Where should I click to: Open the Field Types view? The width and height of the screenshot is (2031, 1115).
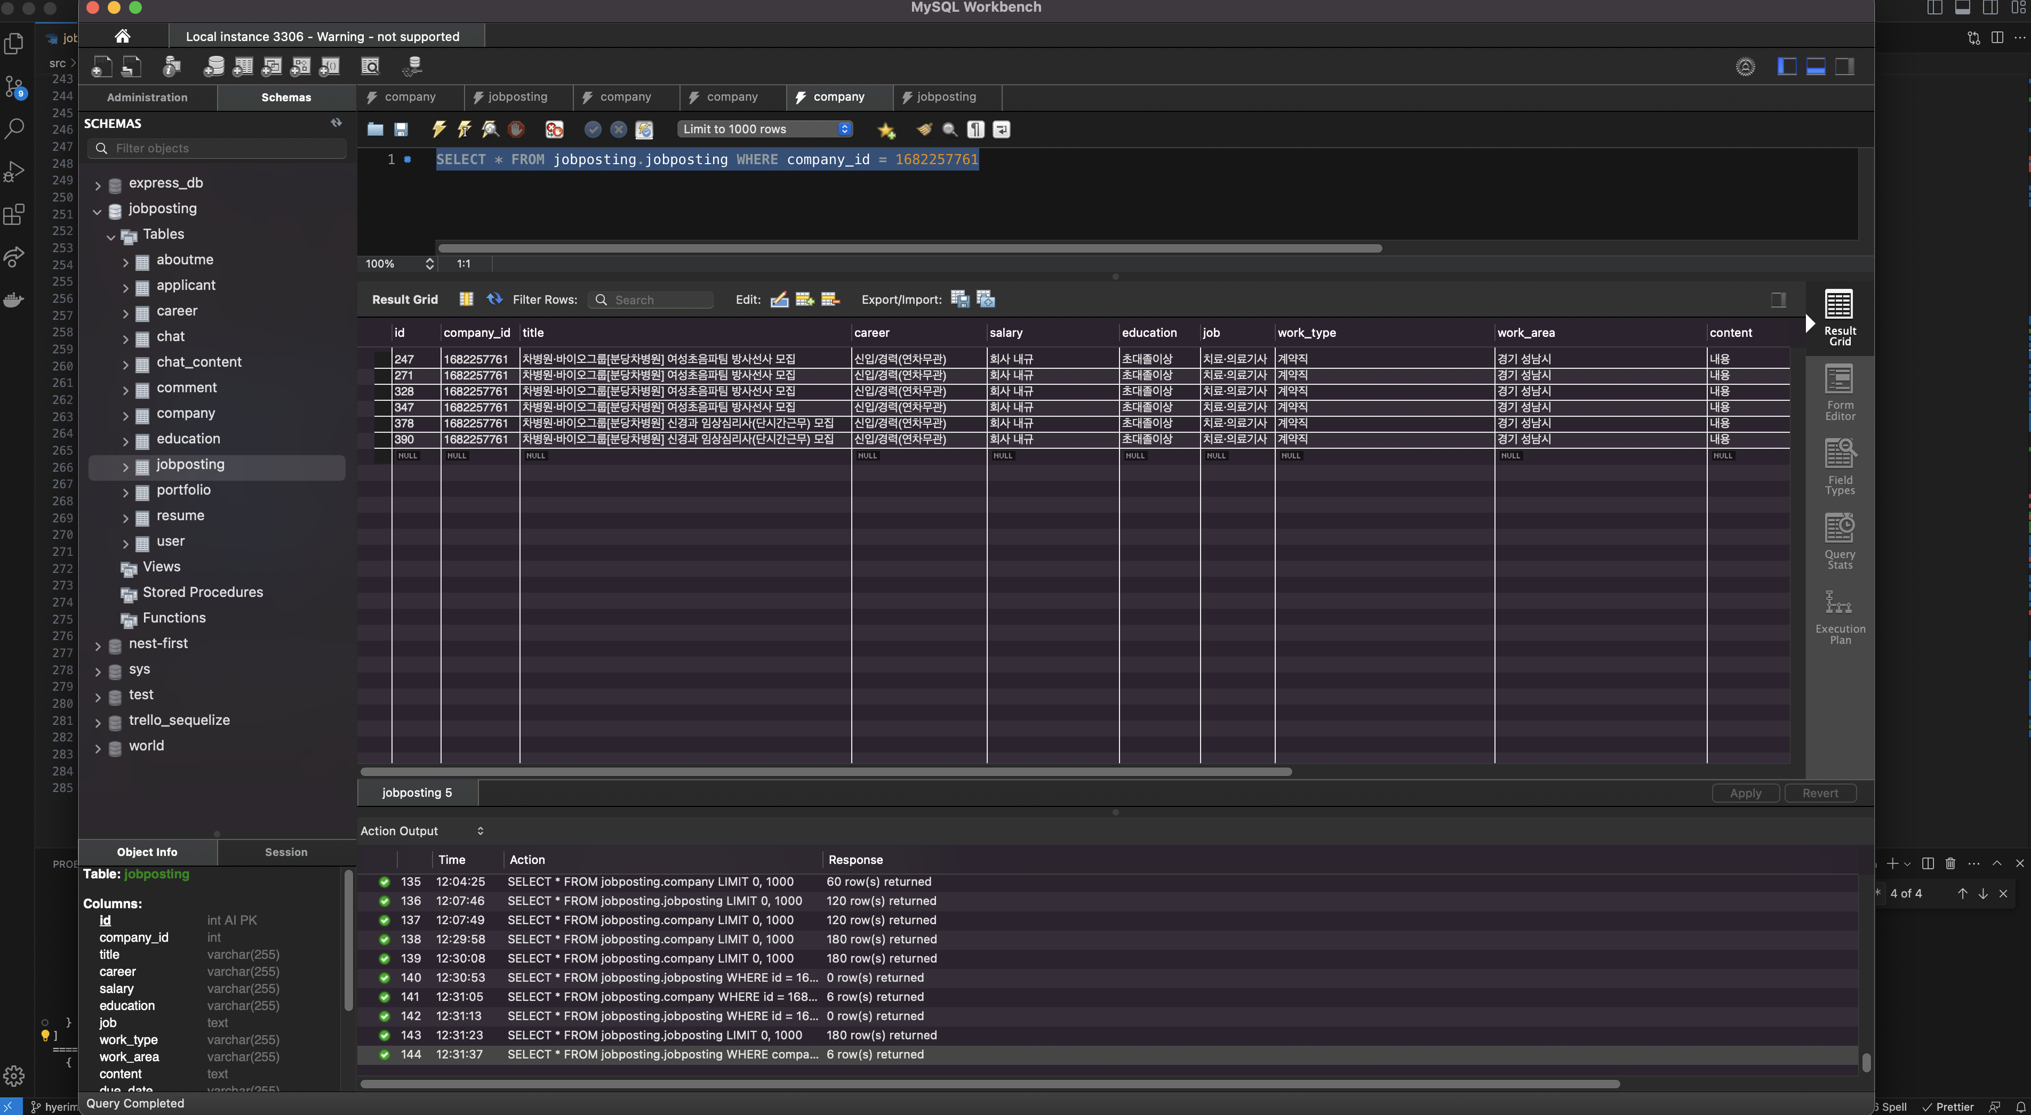pyautogui.click(x=1840, y=466)
